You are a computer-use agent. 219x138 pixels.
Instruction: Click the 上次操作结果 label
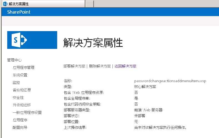tap(75, 127)
